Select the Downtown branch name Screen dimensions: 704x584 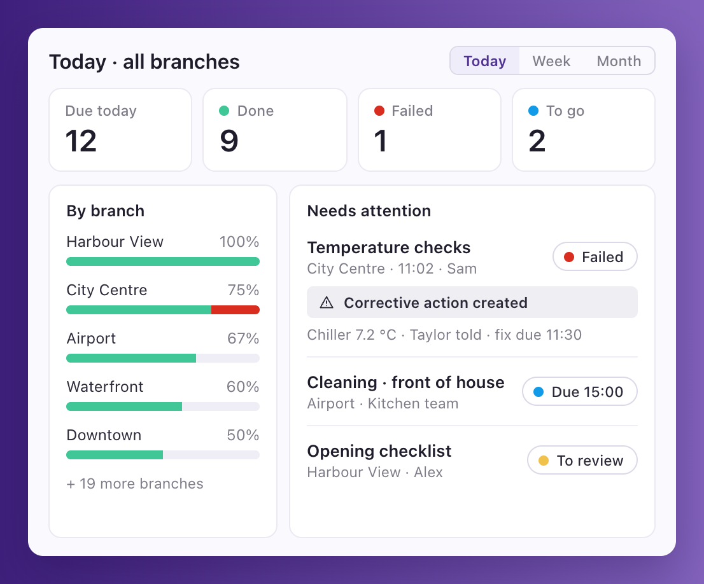click(104, 435)
